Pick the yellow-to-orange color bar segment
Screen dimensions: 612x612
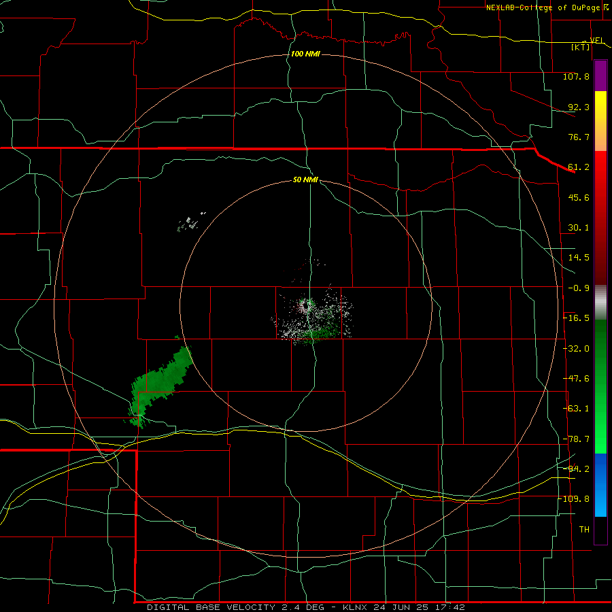pyautogui.click(x=600, y=121)
